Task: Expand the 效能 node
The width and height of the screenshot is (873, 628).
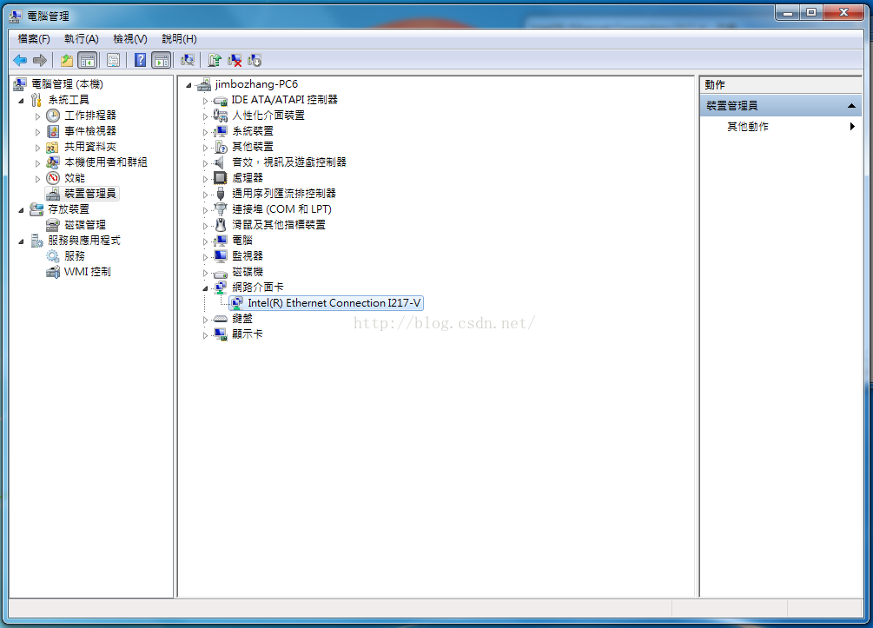Action: [37, 179]
